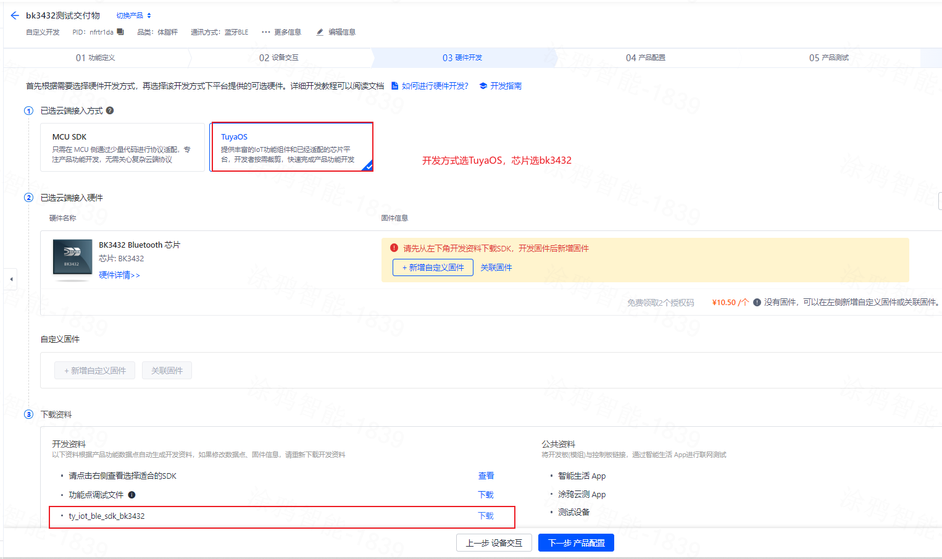Select the step 03 硬件开发 tab
Viewport: 942px width, 559px height.
click(x=462, y=57)
